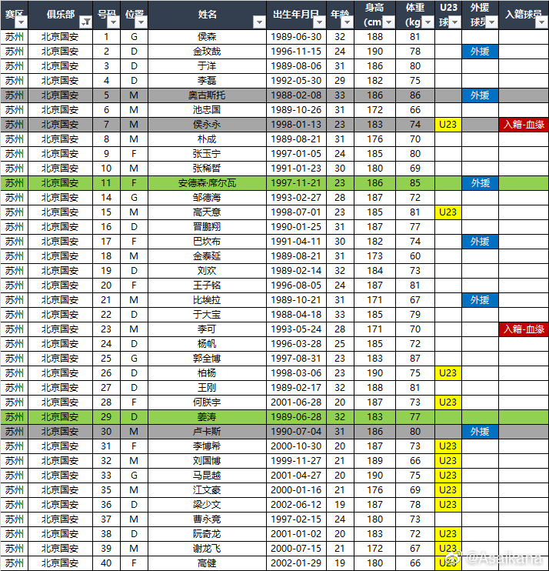Viewport: 549px width, 571px height.
Task: Open the 赛区 column filter dropdown
Action: point(22,23)
